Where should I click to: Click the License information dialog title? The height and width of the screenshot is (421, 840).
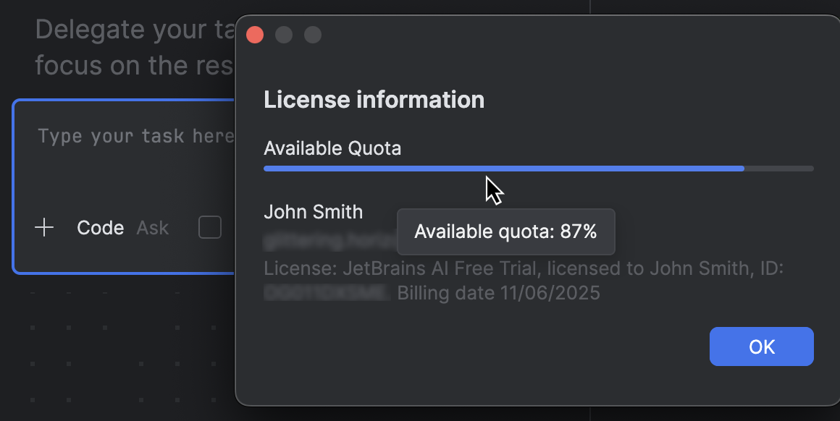tap(374, 100)
